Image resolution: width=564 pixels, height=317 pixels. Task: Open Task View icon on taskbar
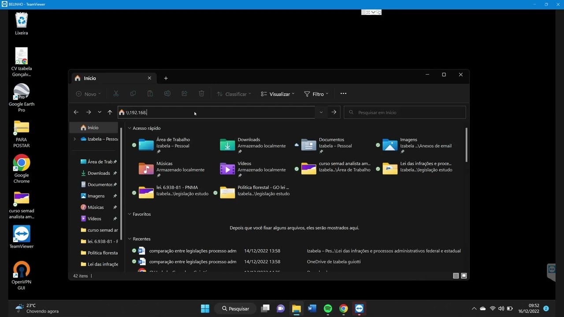coord(265,309)
